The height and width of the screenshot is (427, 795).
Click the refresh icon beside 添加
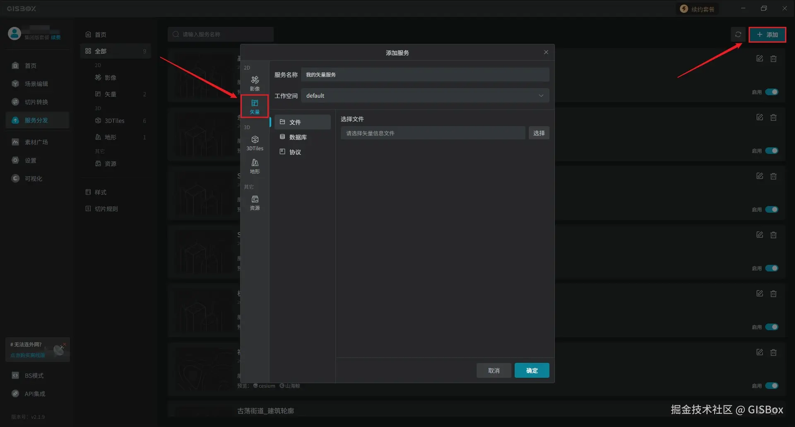point(738,34)
